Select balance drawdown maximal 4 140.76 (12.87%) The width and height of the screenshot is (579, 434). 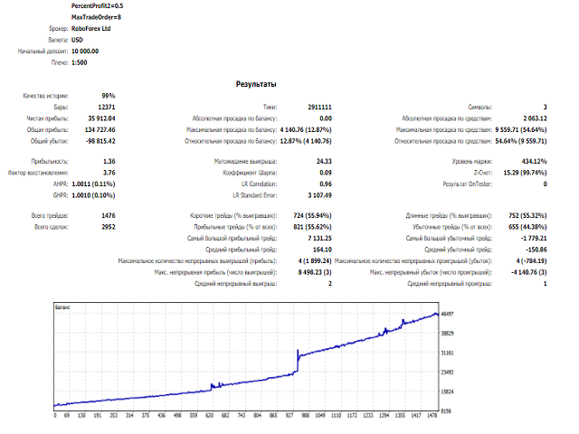pyautogui.click(x=306, y=130)
